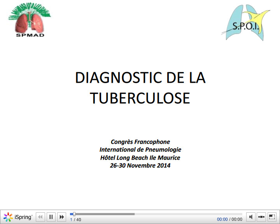Viewport: 280px width, 224px height.
Task: Click the text Hôtel Long Beach Ile Maurice
Action: (140, 158)
